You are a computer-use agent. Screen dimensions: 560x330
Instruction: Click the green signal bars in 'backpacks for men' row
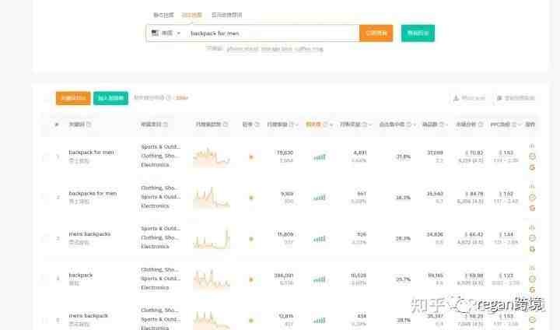tap(320, 198)
